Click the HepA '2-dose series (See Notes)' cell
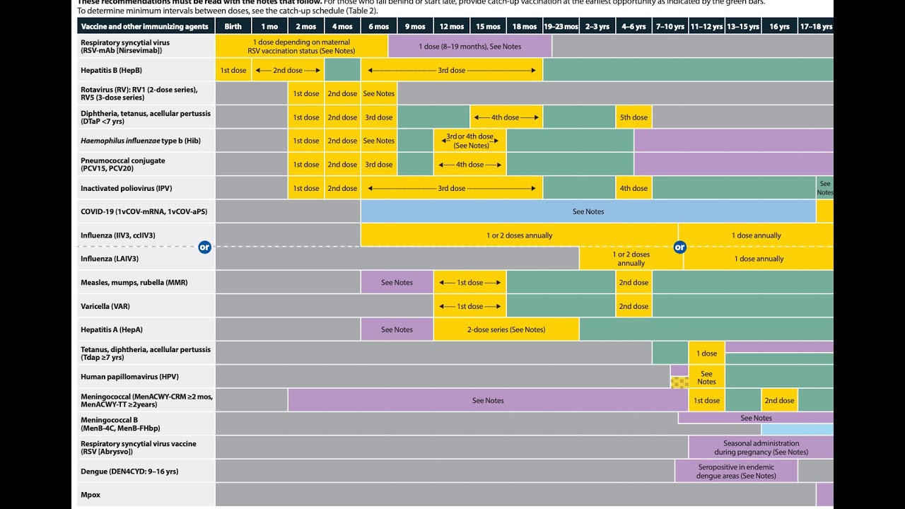The image size is (905, 509). [x=506, y=329]
